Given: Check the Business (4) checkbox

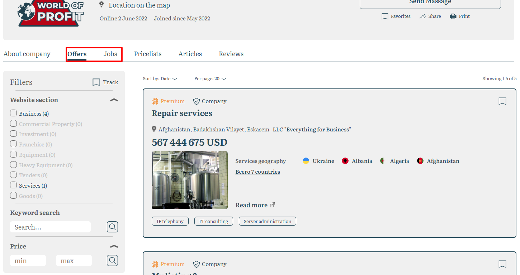Looking at the screenshot, I should [x=14, y=114].
